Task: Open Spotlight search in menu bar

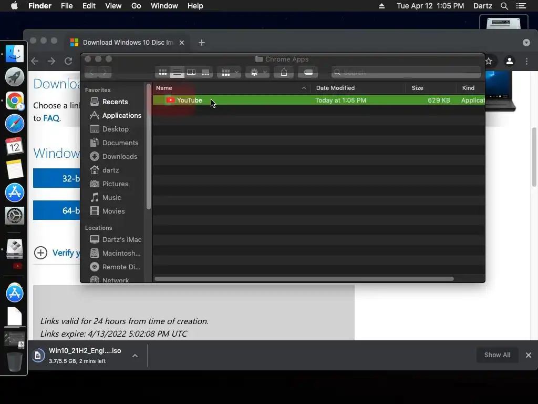Action: pos(504,6)
